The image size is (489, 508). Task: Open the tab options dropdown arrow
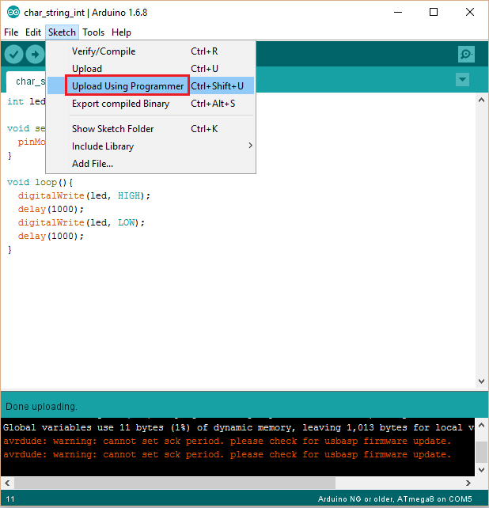point(462,79)
